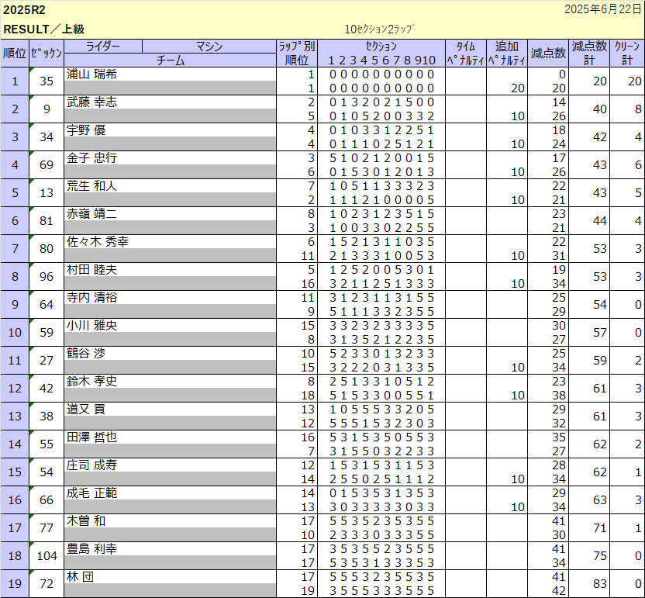Click the 10セクション2ラップ label

(380, 29)
